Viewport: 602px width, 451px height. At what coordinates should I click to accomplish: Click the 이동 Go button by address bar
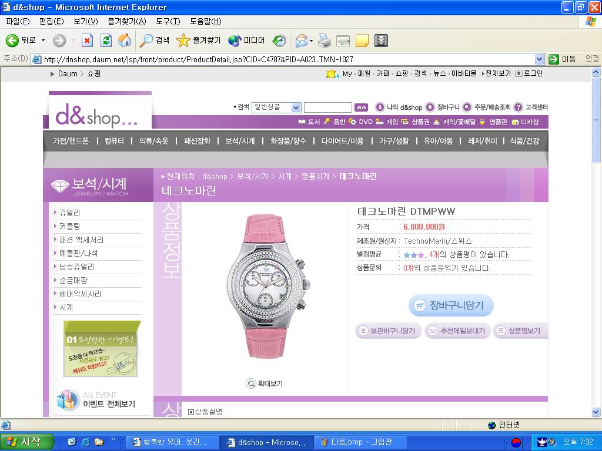(563, 59)
